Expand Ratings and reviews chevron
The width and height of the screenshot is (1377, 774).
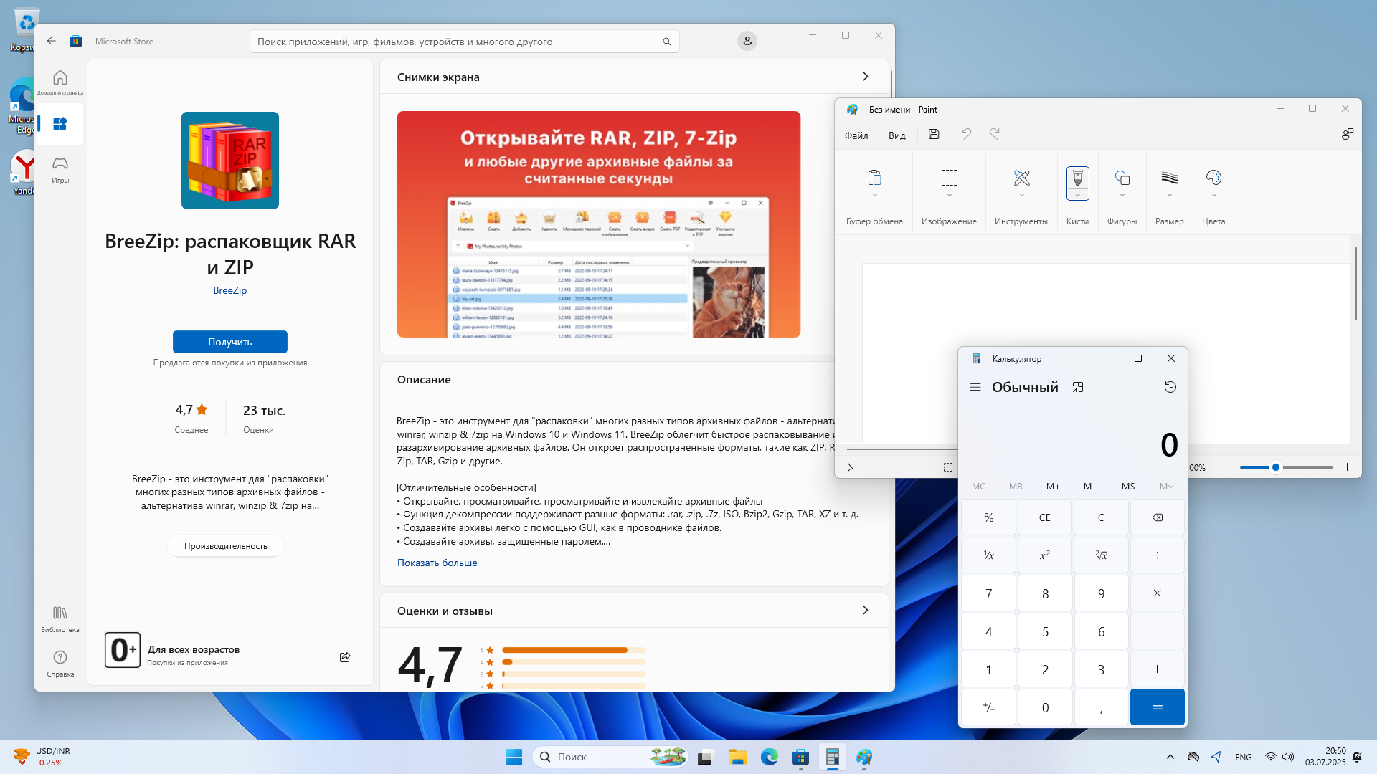865,611
